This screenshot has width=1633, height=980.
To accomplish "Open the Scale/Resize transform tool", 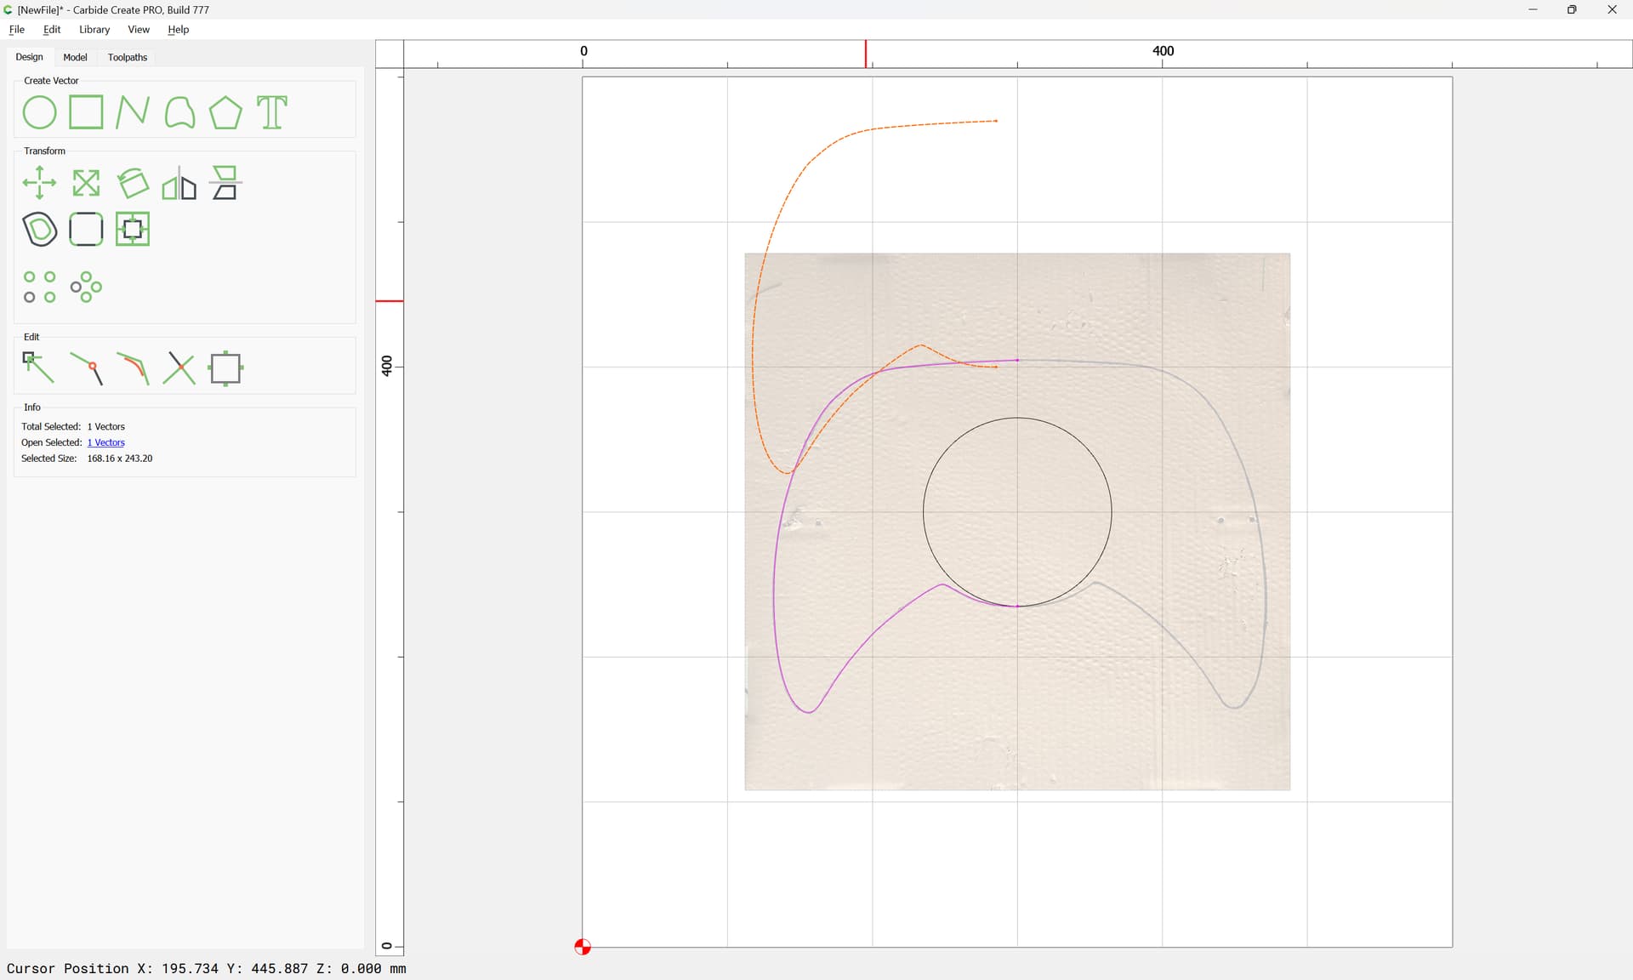I will click(x=86, y=183).
